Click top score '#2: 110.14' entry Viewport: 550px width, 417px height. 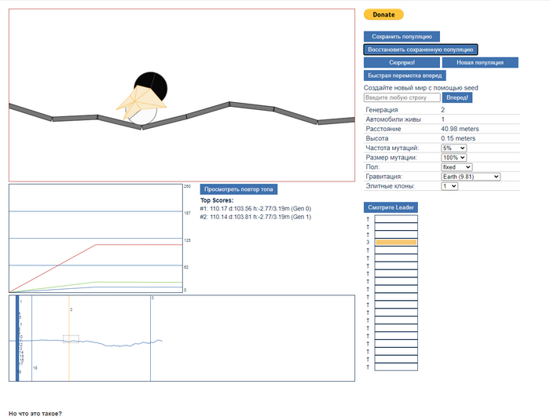point(255,217)
